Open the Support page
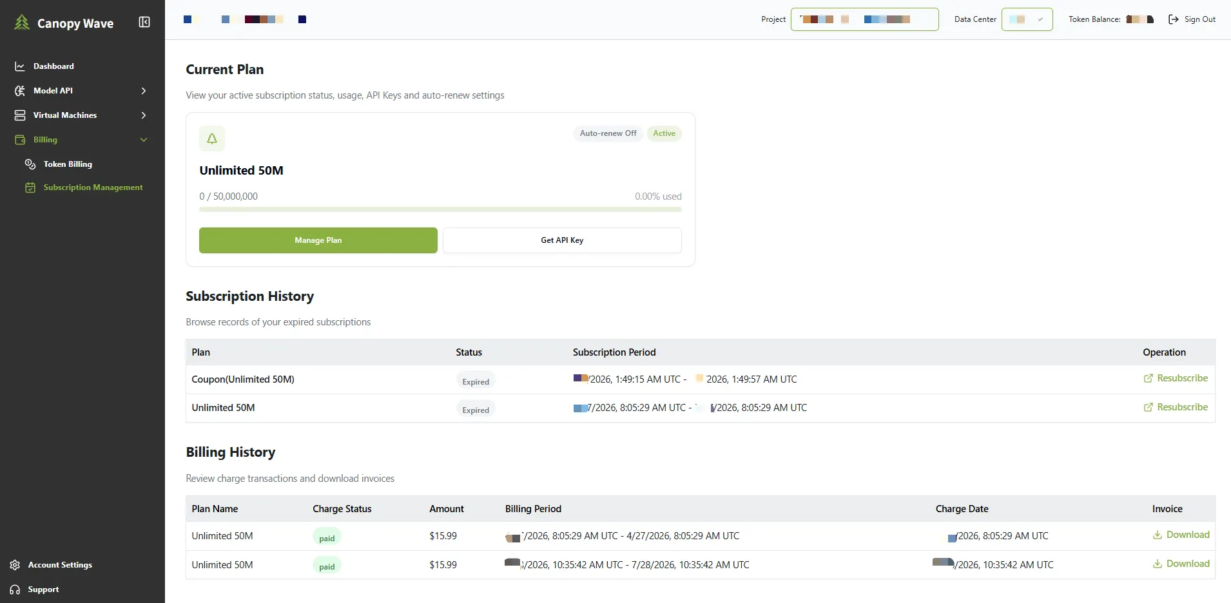Image resolution: width=1231 pixels, height=603 pixels. point(43,589)
